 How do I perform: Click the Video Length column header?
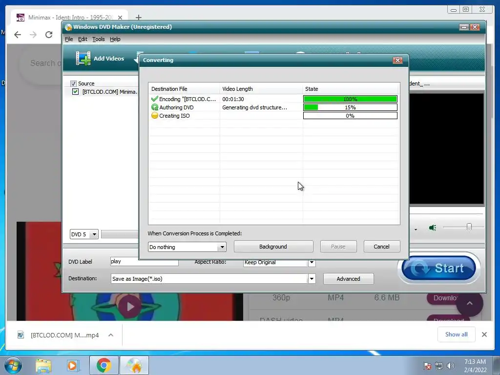[261, 89]
